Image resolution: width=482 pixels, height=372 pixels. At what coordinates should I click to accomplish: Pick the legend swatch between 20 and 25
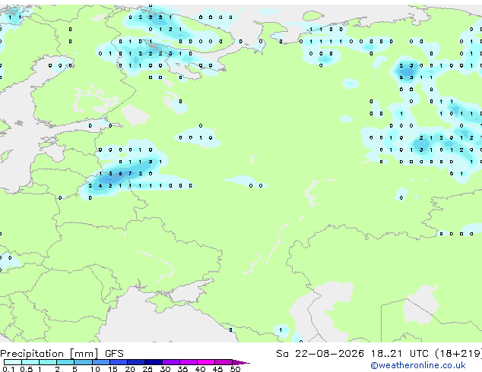click(x=136, y=362)
